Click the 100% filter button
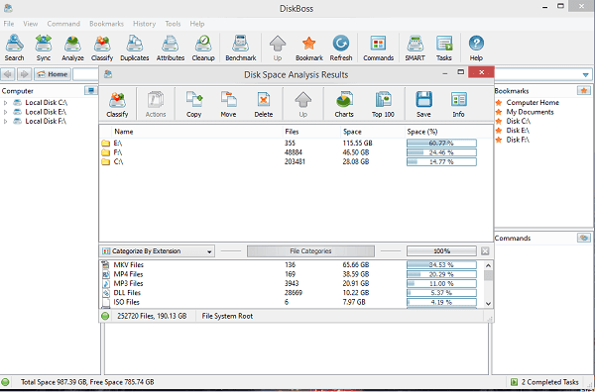Image resolution: width=595 pixels, height=392 pixels. click(441, 251)
